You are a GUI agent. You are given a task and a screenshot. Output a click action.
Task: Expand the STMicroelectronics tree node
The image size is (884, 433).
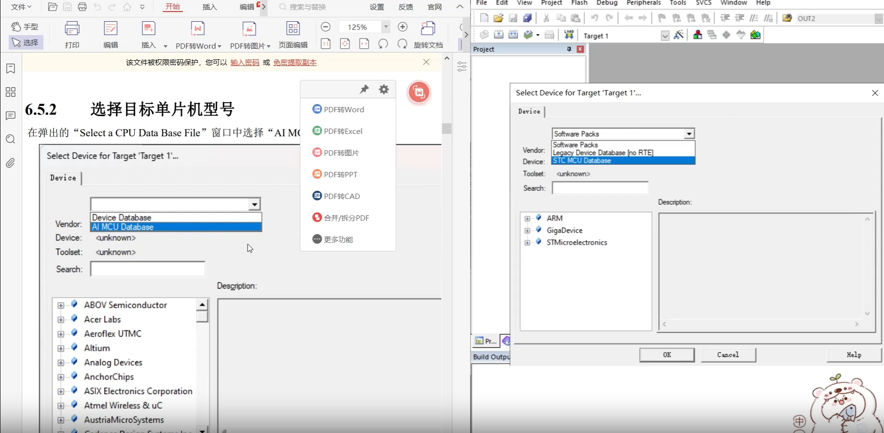pyautogui.click(x=527, y=242)
